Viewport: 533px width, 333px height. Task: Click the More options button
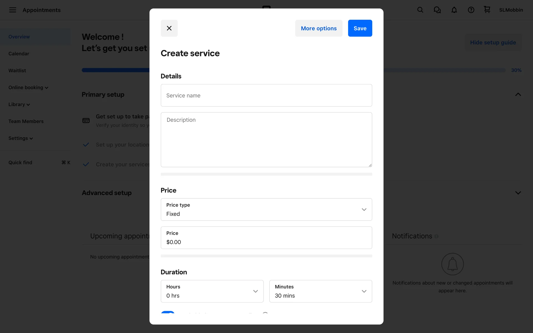click(318, 28)
